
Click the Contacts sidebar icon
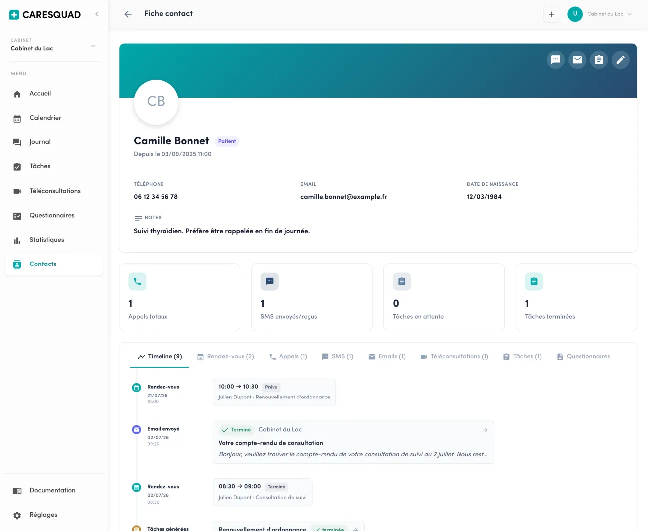click(17, 265)
